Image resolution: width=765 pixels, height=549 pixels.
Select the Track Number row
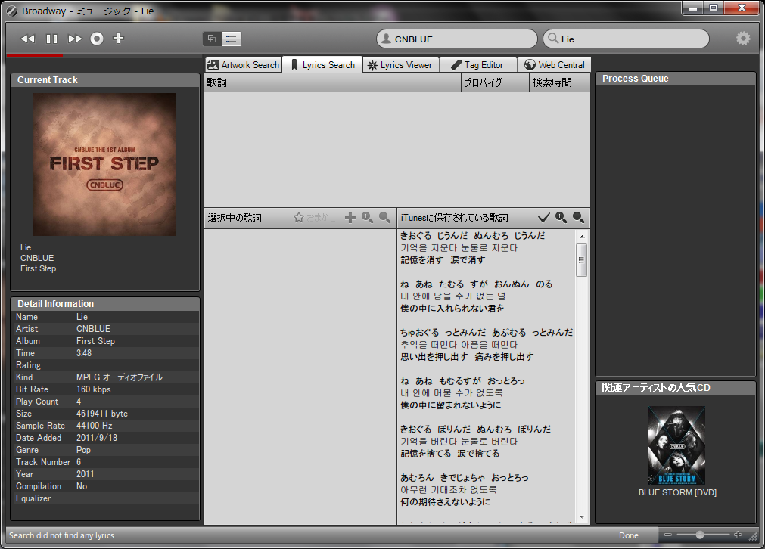pyautogui.click(x=105, y=462)
